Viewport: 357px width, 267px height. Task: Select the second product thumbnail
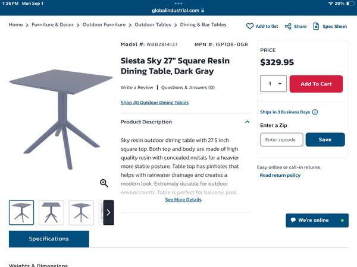coord(52,212)
